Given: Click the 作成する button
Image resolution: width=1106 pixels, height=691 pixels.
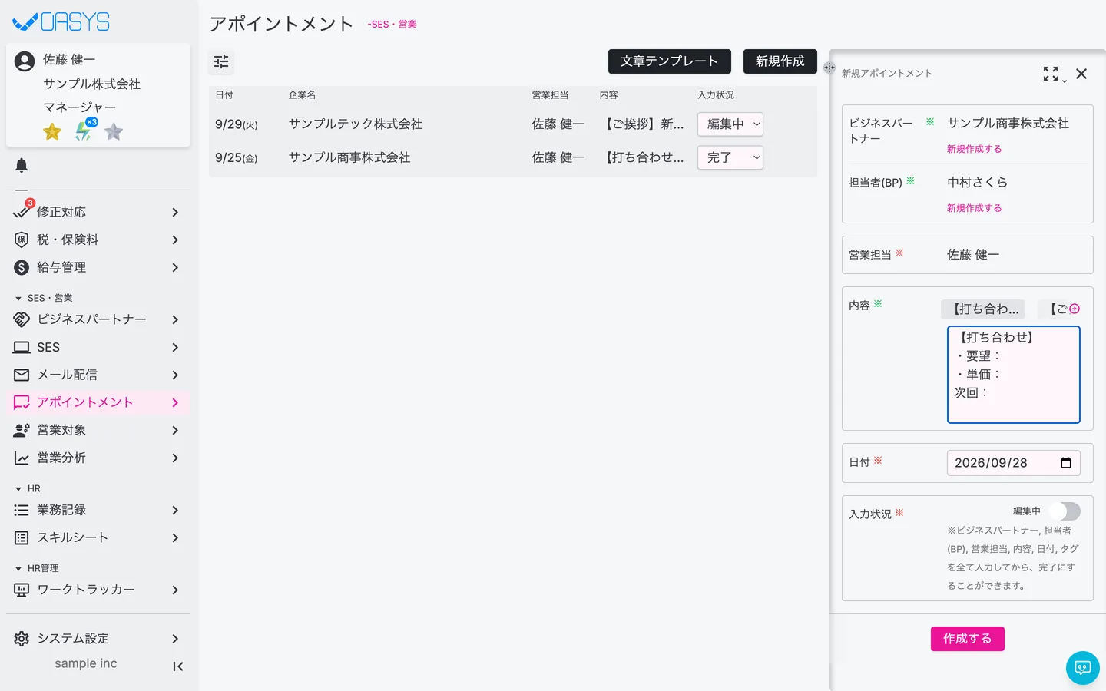Looking at the screenshot, I should tap(968, 639).
